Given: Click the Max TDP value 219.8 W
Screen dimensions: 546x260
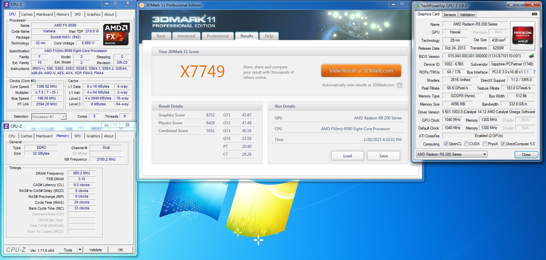Looking at the screenshot, I should coord(92,31).
